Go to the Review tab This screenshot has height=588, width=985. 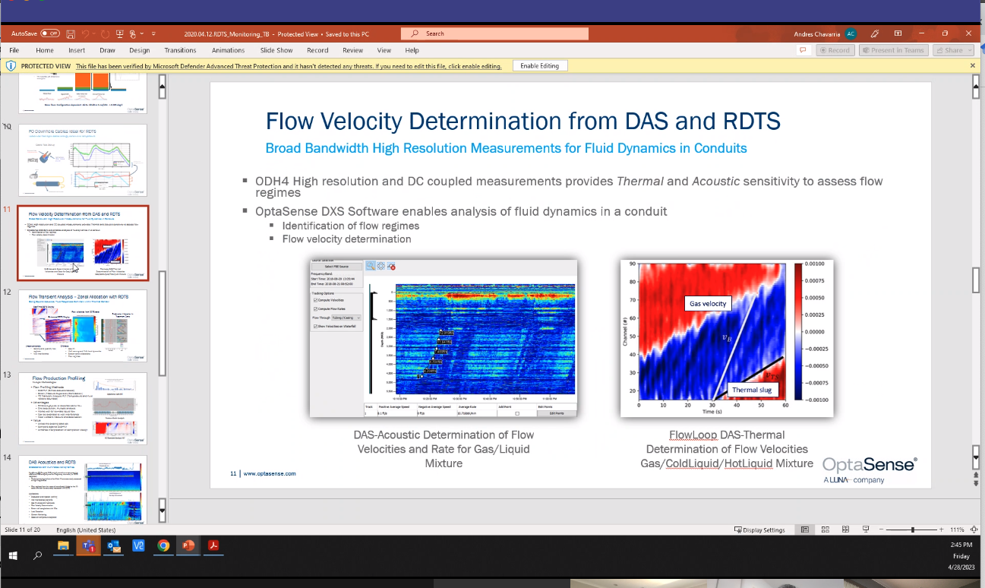352,50
